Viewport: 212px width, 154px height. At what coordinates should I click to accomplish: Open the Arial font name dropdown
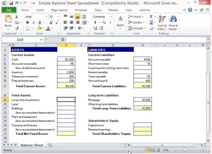coord(46,16)
